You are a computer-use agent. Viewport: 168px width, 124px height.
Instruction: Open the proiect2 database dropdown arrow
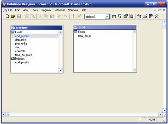pos(107,17)
